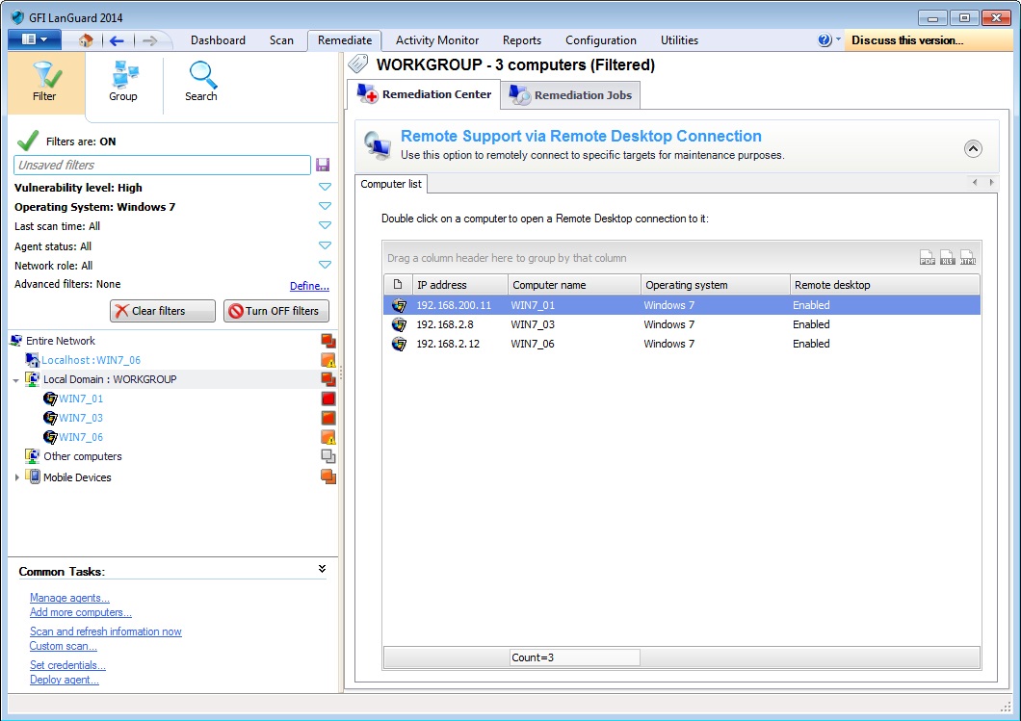Open the Group view

[123, 83]
